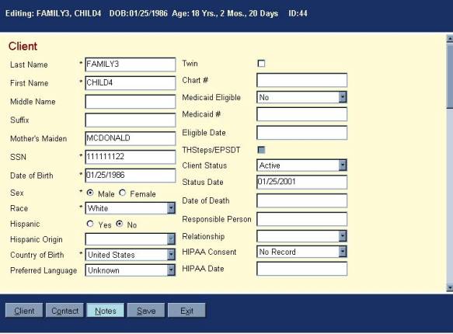The image size is (453, 334).
Task: Open the Race dropdown
Action: (131, 208)
